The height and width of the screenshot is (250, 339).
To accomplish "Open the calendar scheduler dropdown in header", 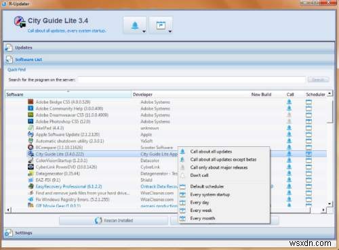I will pos(161,25).
